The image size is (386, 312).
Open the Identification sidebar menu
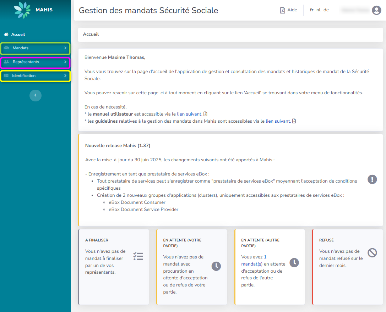36,76
